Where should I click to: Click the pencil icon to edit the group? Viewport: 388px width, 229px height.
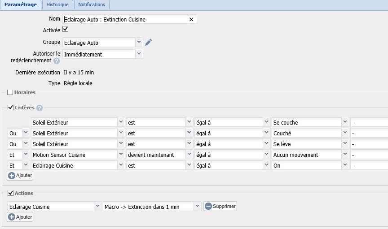[149, 42]
